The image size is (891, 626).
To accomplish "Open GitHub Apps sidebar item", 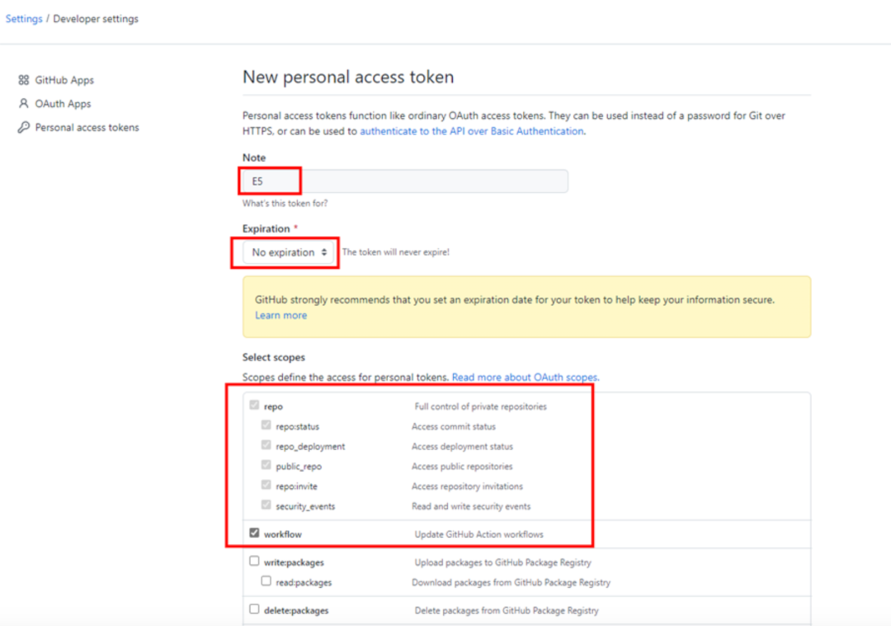I will [64, 80].
